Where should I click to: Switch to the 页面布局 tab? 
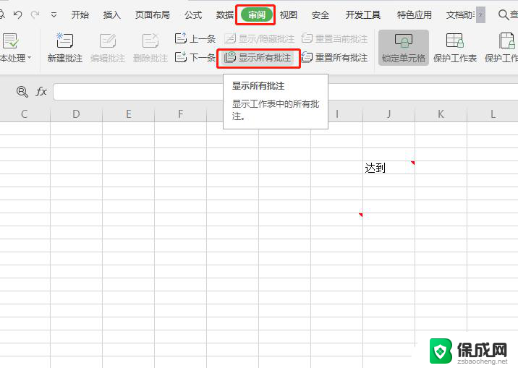(153, 15)
